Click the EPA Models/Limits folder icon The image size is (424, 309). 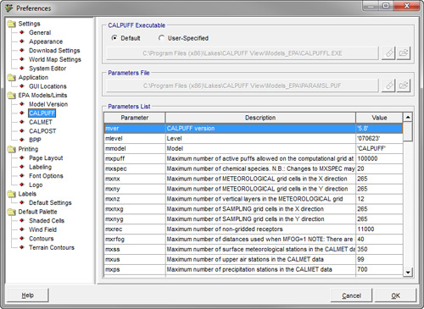click(12, 96)
